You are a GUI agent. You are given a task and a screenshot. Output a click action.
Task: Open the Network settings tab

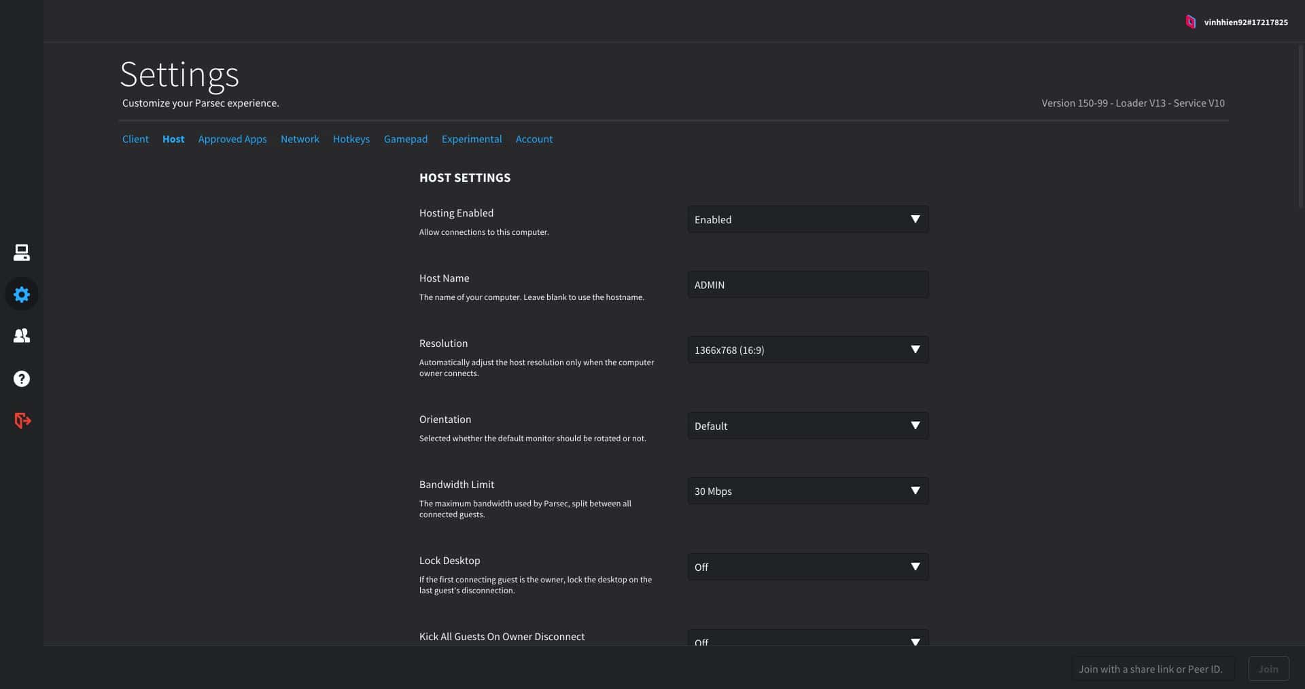click(x=300, y=139)
